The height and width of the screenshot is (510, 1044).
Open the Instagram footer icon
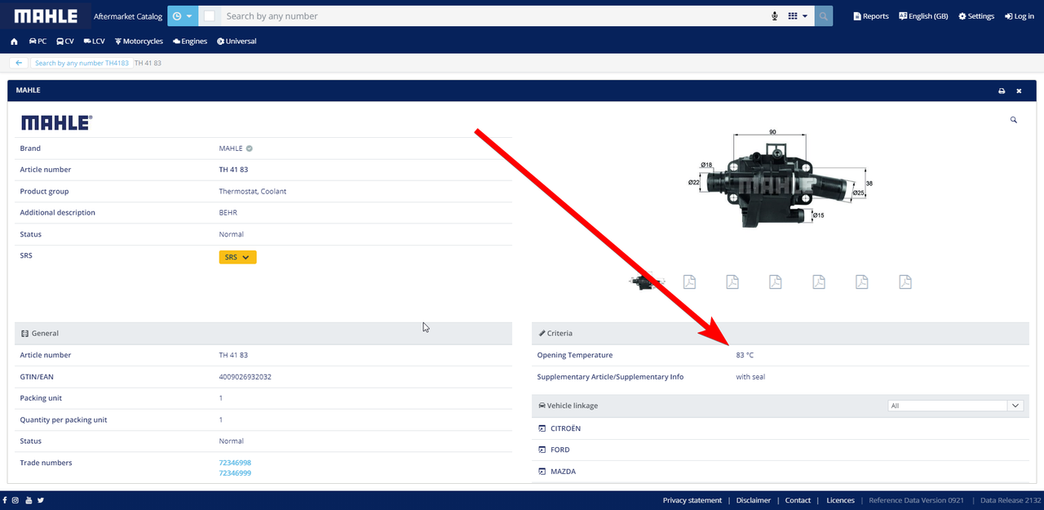(x=15, y=500)
